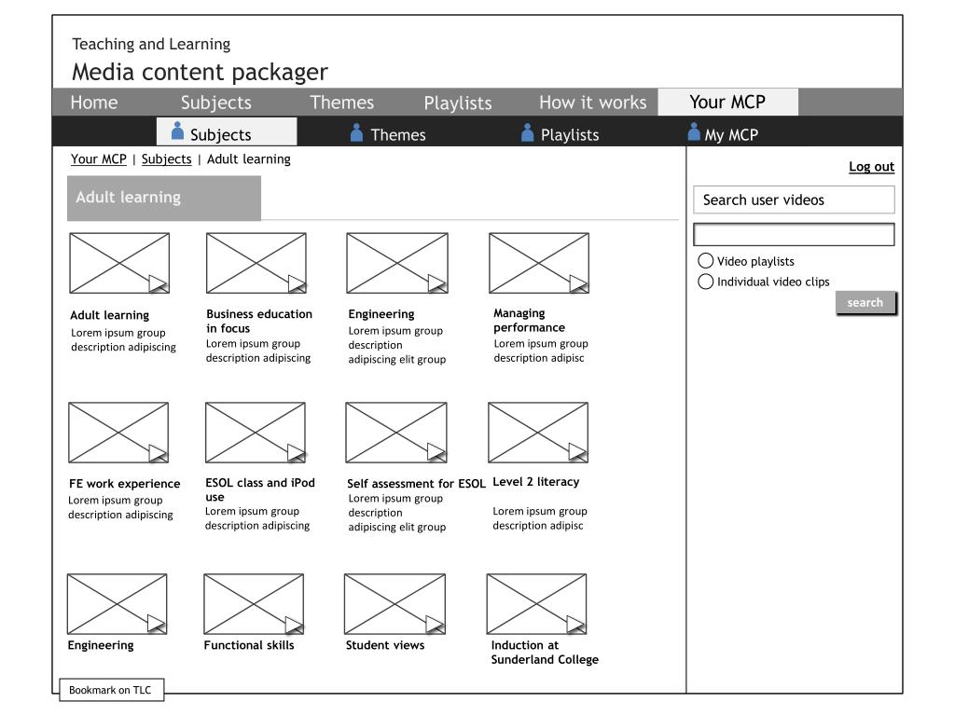Screen dimensions: 955x716
Task: Open the Managing performance video thumbnail
Action: tap(539, 263)
